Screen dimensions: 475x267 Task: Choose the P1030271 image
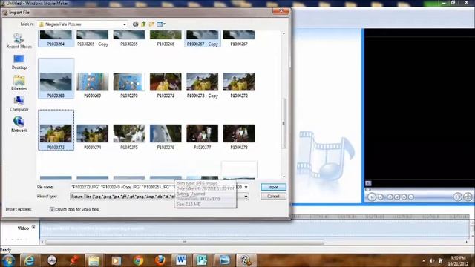click(166, 85)
